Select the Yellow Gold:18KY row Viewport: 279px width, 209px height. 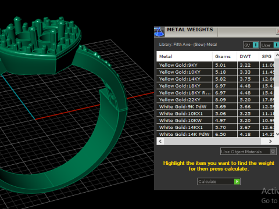point(215,86)
